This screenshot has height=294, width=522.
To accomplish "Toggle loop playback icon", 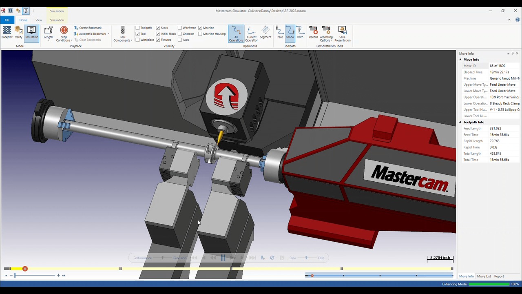I will (x=272, y=258).
